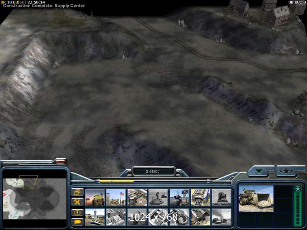This screenshot has height=230, width=307.
Task: Select the colored bunker building in bottom row
Action: click(200, 217)
